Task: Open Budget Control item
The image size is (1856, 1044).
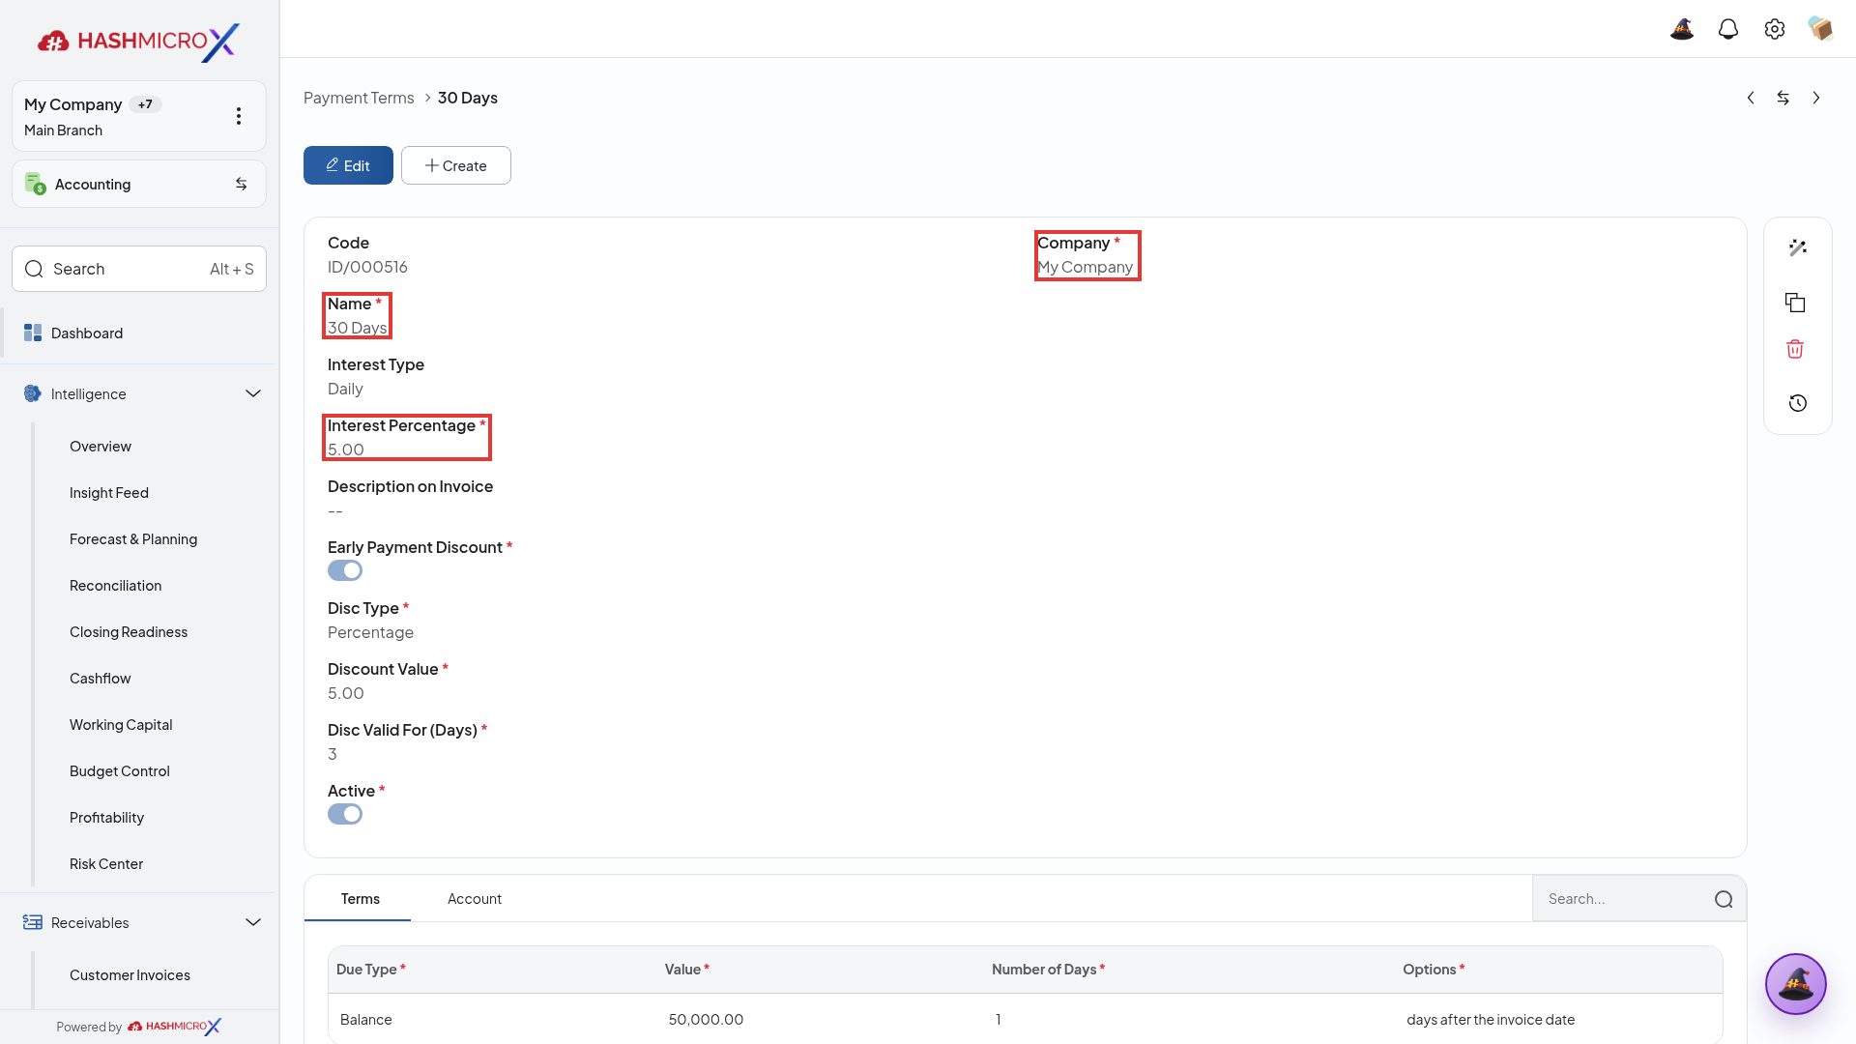Action: click(x=120, y=771)
